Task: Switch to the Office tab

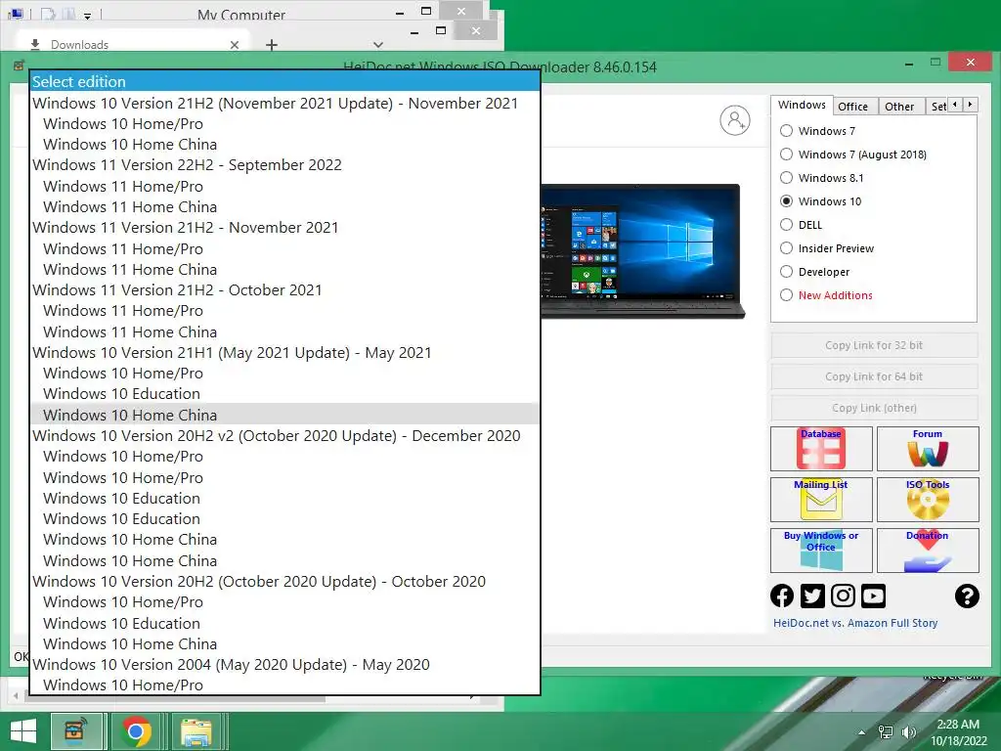Action: [x=852, y=107]
